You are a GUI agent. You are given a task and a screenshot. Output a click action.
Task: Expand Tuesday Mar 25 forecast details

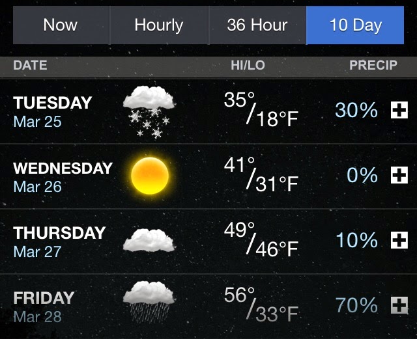point(398,111)
